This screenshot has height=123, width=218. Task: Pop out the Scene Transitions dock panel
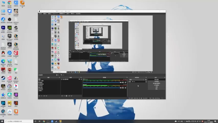click(146, 77)
